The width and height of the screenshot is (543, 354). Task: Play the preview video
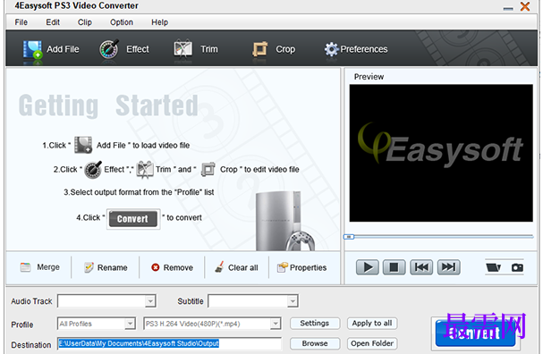pos(367,267)
